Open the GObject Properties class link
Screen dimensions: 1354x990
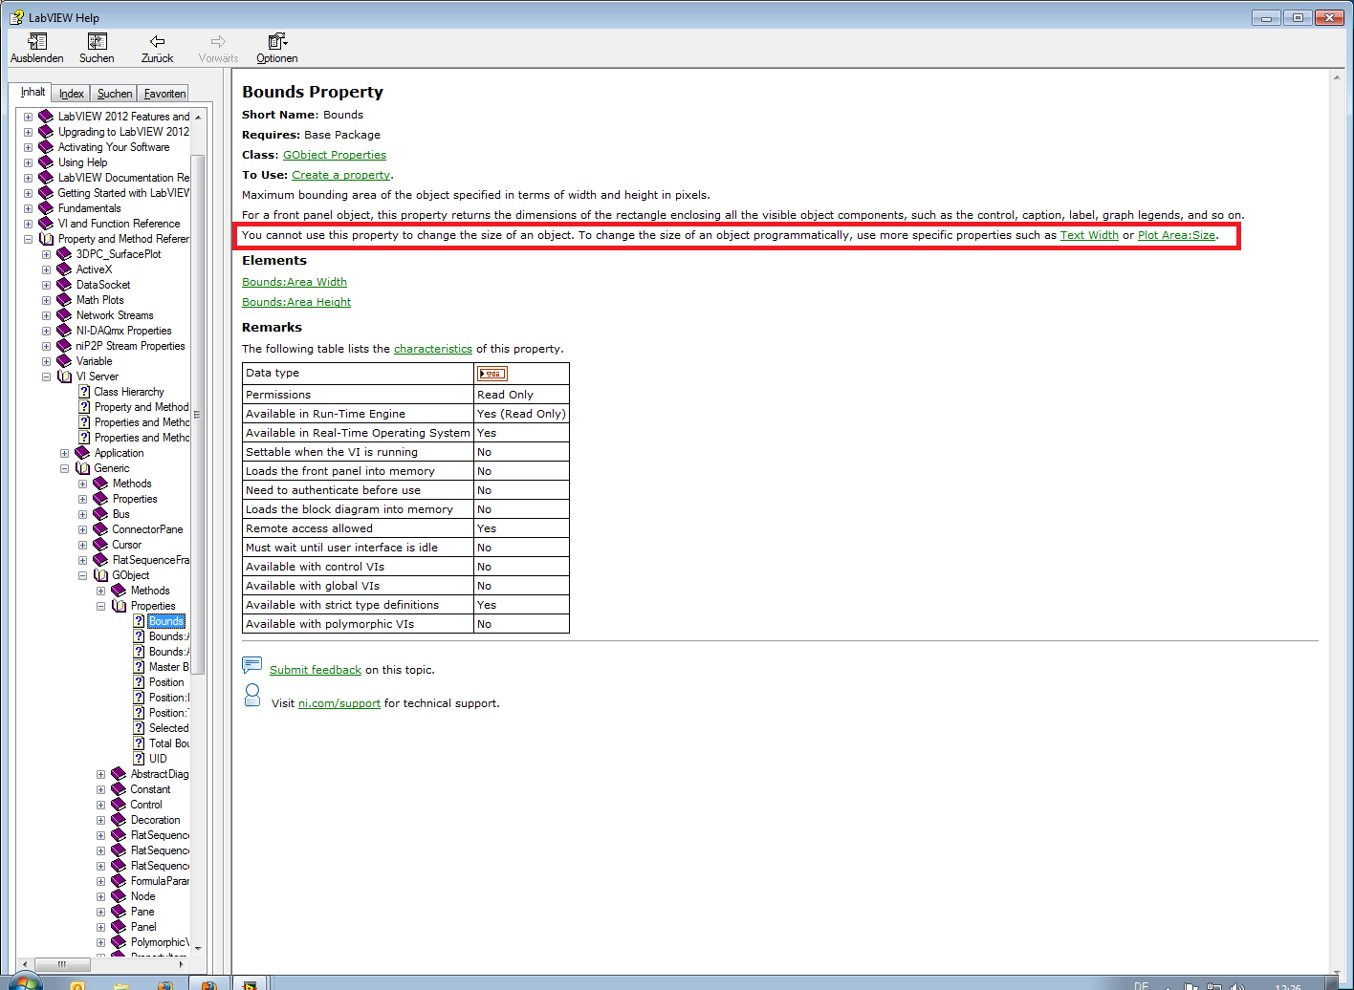[335, 155]
